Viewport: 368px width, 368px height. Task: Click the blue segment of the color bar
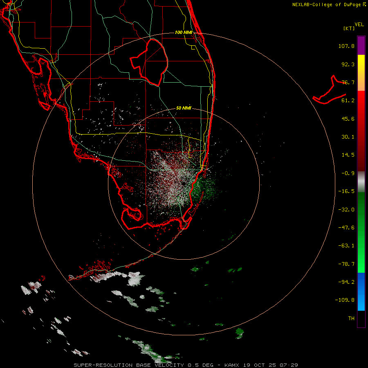(x=361, y=292)
